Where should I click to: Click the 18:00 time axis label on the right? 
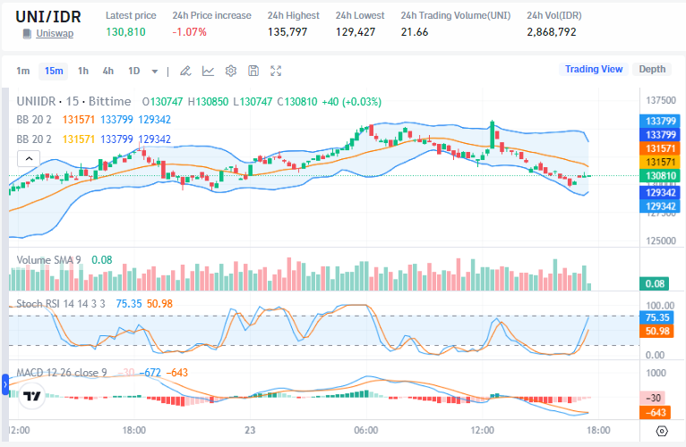tap(598, 430)
